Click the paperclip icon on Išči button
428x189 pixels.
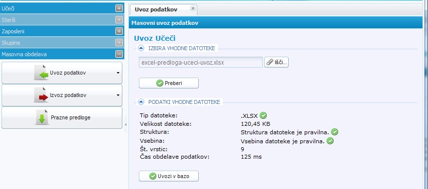tap(270, 62)
